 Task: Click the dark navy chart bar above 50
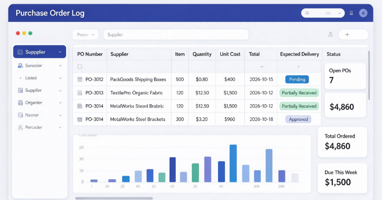pos(172,169)
